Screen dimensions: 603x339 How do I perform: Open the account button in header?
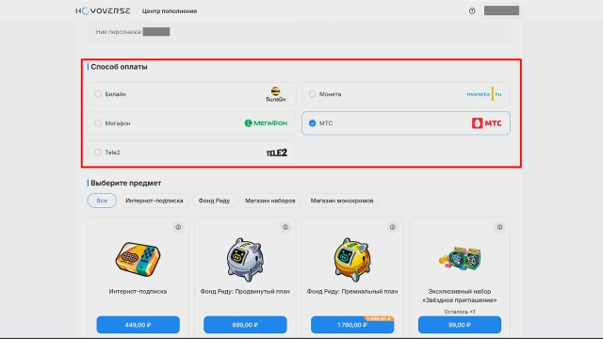[x=501, y=10]
